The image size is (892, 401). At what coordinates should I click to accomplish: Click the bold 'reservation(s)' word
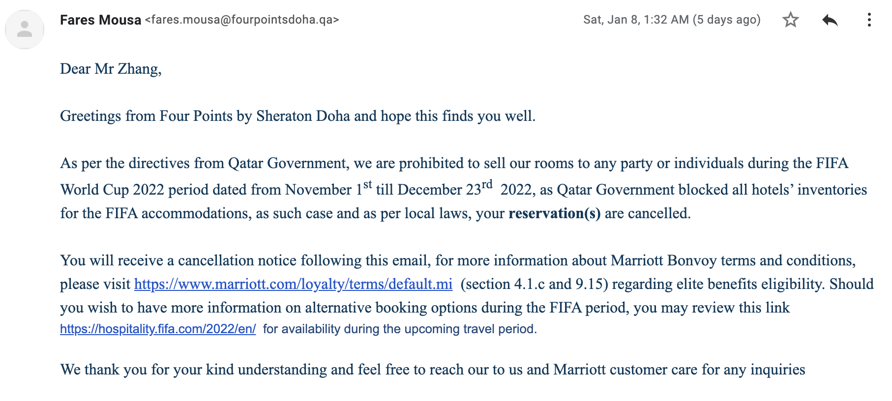554,213
